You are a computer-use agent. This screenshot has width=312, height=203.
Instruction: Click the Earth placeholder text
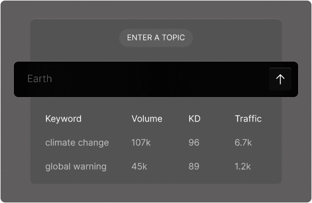(x=39, y=79)
